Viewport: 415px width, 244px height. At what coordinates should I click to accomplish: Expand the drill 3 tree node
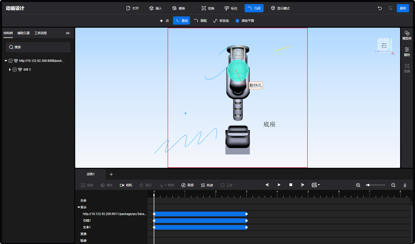tap(10, 70)
